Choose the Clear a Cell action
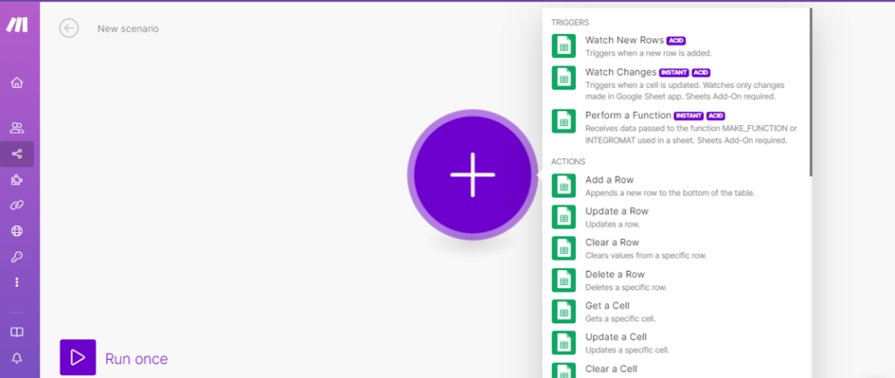The height and width of the screenshot is (378, 895). [676, 369]
